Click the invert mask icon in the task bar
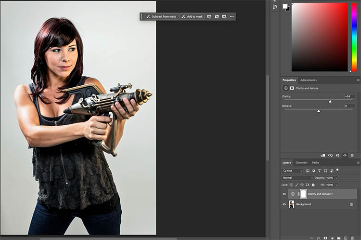The width and height of the screenshot is (361, 240). [x=217, y=16]
